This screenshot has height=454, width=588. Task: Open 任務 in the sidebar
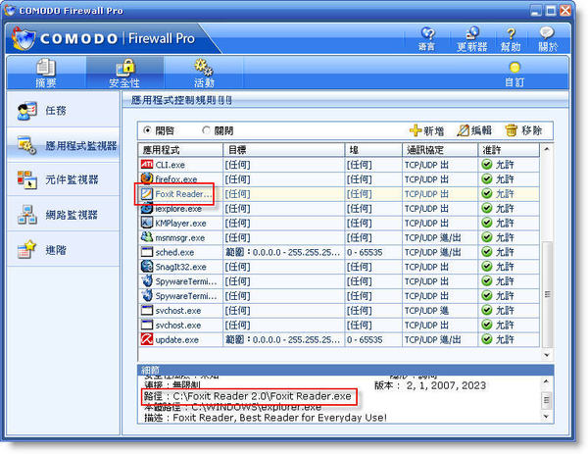pos(63,111)
